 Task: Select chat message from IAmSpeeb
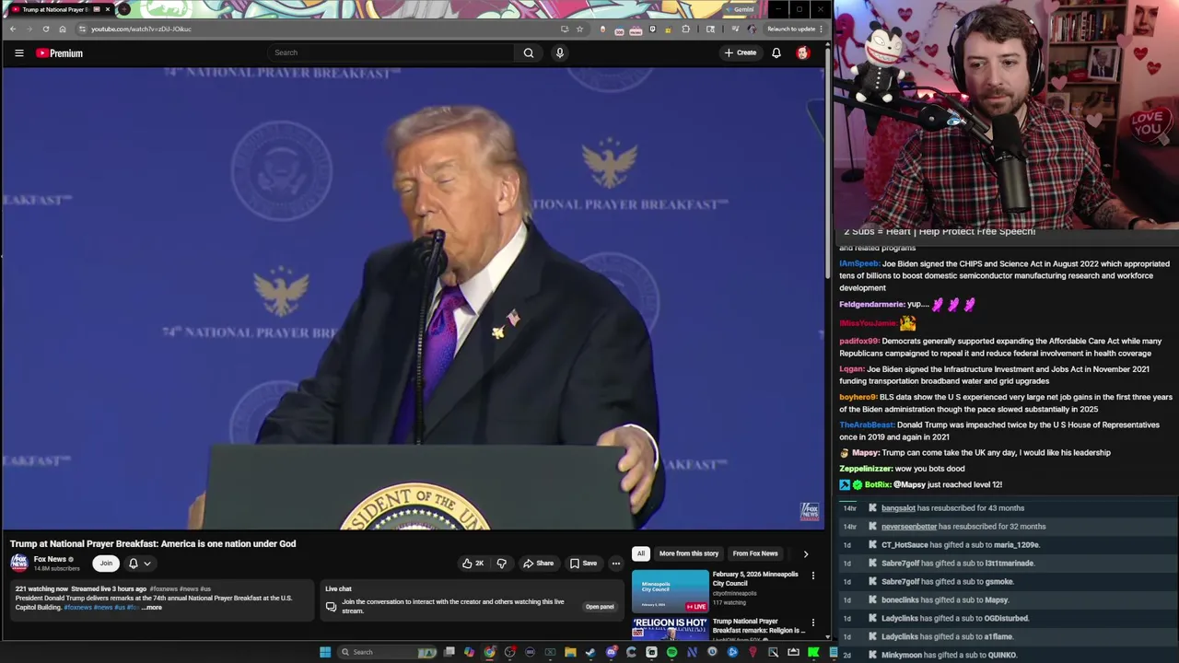[x=1006, y=275]
